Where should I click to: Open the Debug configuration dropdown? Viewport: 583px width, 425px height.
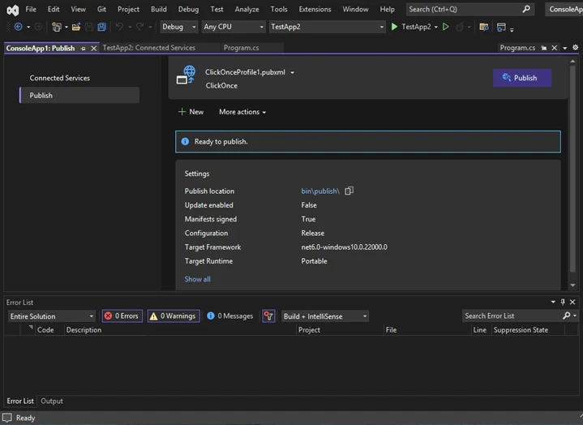[x=179, y=27]
